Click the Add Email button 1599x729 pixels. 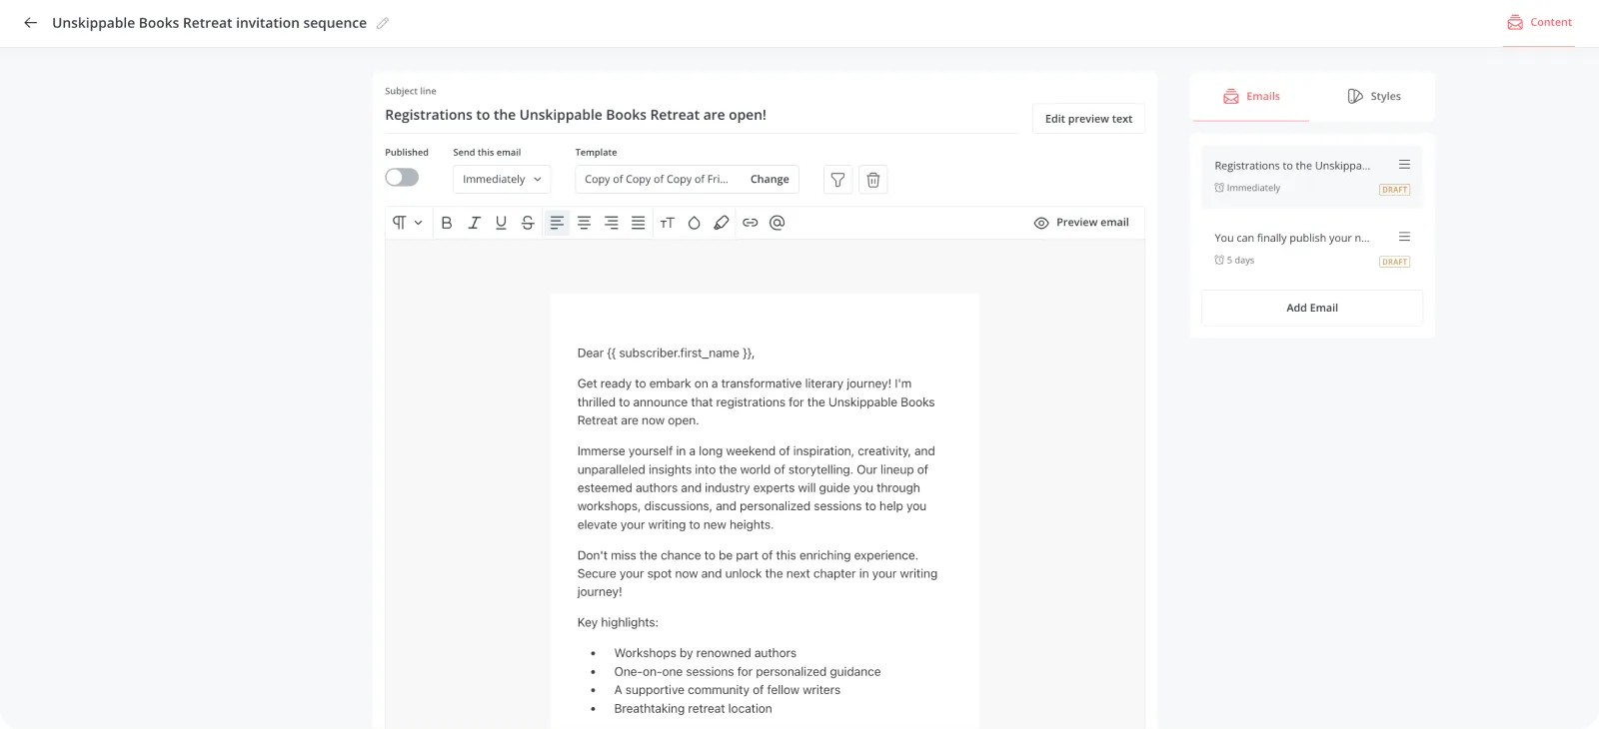(1311, 308)
